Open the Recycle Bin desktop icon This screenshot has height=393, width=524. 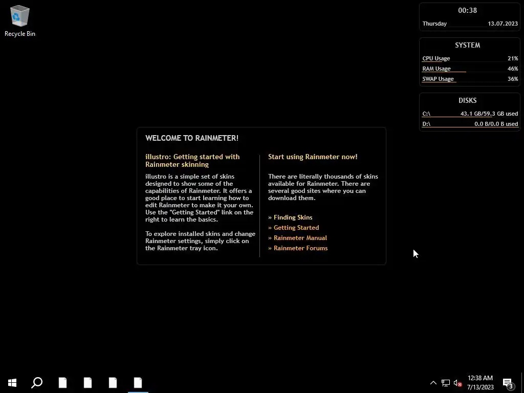pos(20,20)
